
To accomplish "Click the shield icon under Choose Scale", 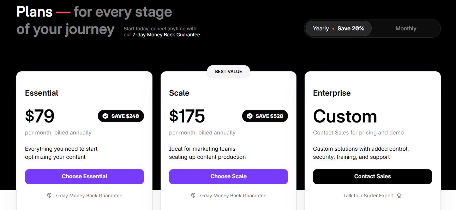I will tap(193, 196).
